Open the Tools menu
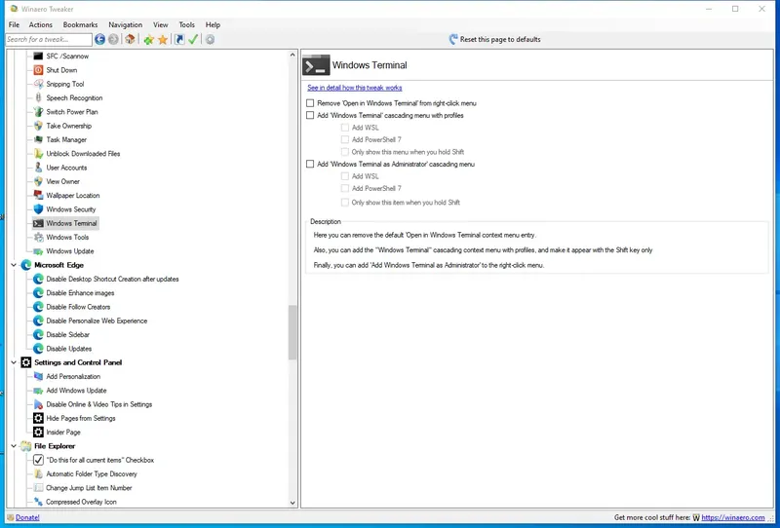780x528 pixels. (186, 24)
